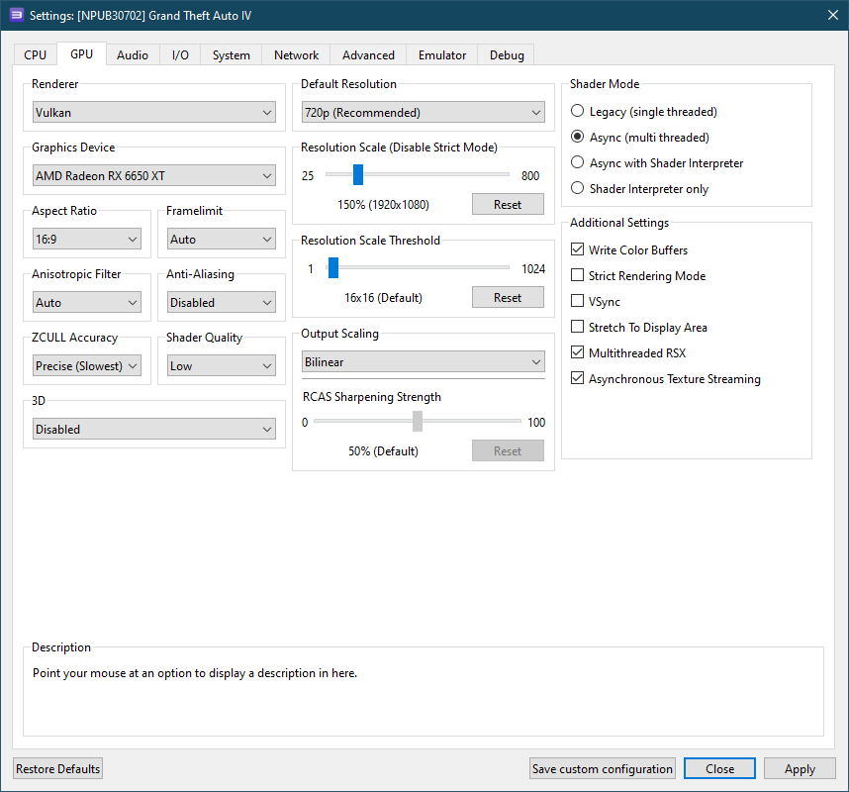The width and height of the screenshot is (849, 792).
Task: Go to the Emulator tab
Action: click(x=442, y=55)
